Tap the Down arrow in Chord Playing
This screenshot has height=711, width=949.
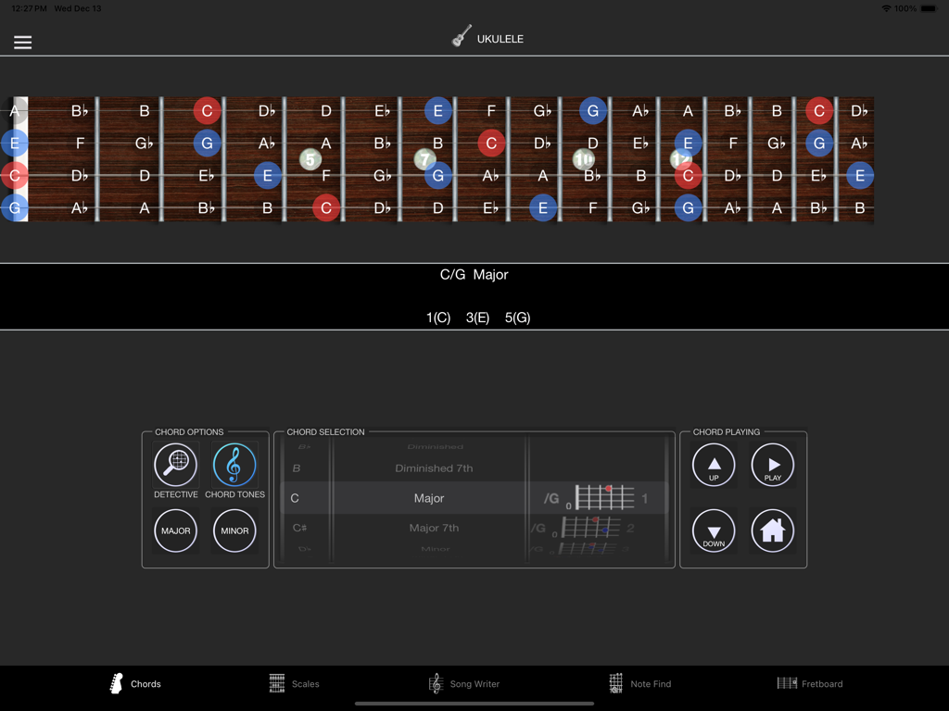point(713,530)
